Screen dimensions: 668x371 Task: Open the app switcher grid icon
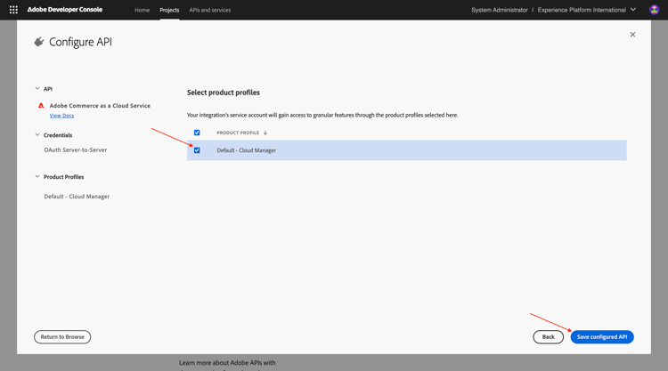(13, 10)
